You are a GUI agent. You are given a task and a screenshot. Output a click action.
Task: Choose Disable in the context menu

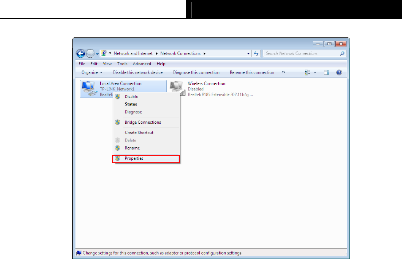tap(146, 97)
